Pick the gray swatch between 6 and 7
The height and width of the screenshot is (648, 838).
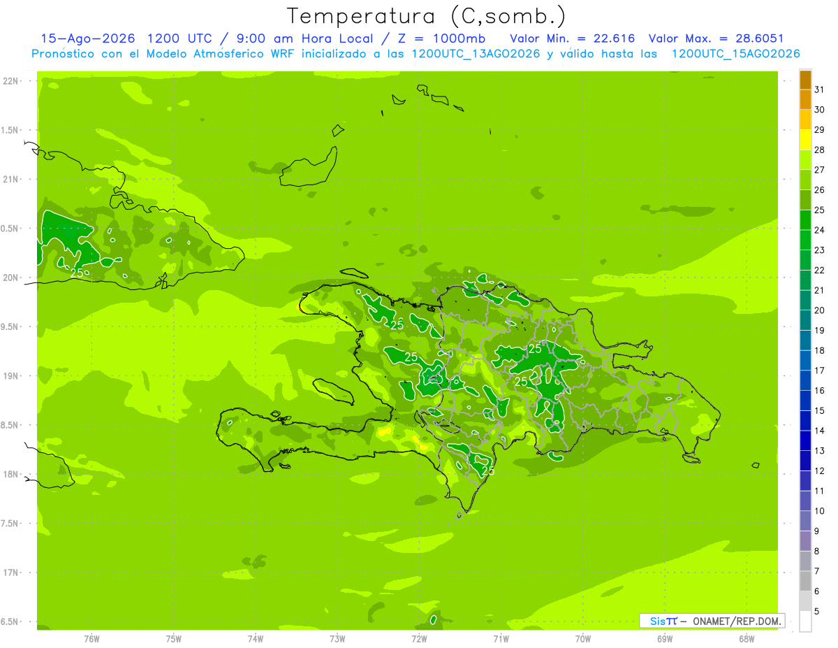805,581
